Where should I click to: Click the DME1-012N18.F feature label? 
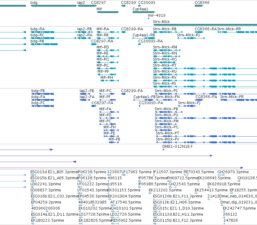pyautogui.click(x=178, y=147)
